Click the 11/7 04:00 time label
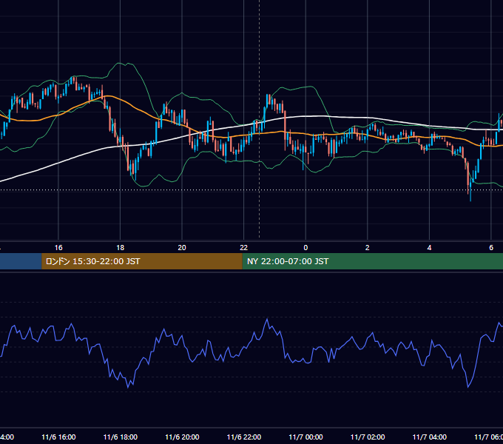This screenshot has width=503, height=444. [430, 437]
